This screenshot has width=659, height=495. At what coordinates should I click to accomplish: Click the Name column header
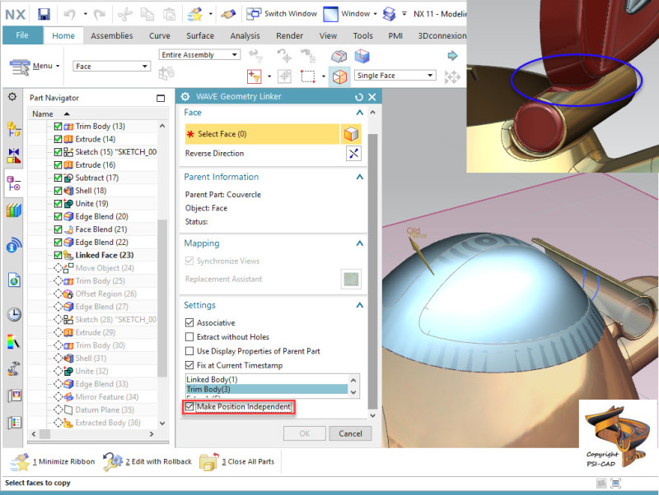(43, 114)
